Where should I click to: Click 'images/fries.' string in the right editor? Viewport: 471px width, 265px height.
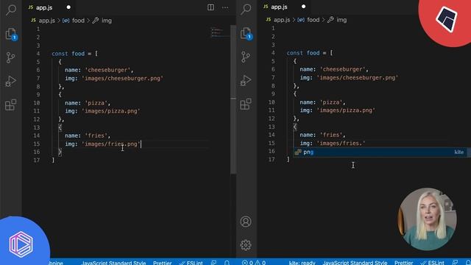click(x=341, y=143)
